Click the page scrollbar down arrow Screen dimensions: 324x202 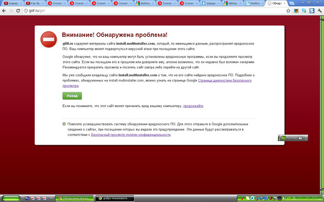322,192
